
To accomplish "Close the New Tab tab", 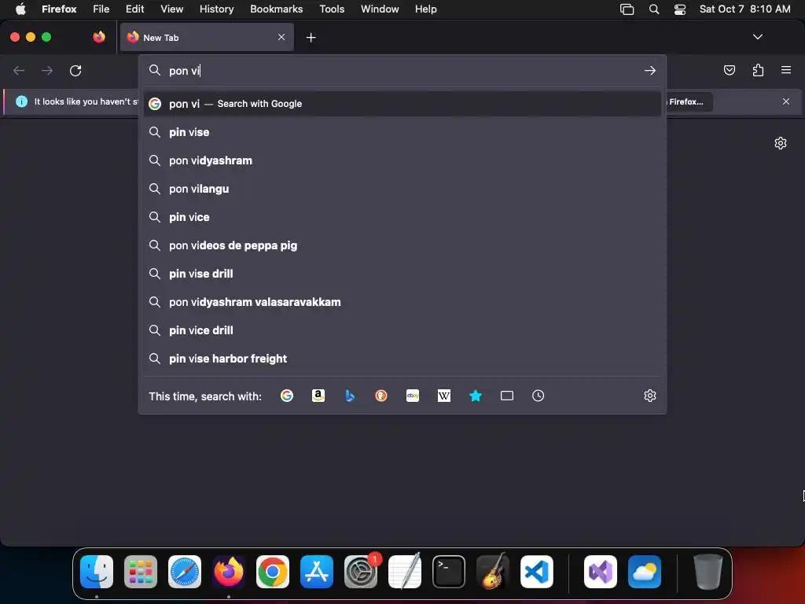I will (x=281, y=37).
